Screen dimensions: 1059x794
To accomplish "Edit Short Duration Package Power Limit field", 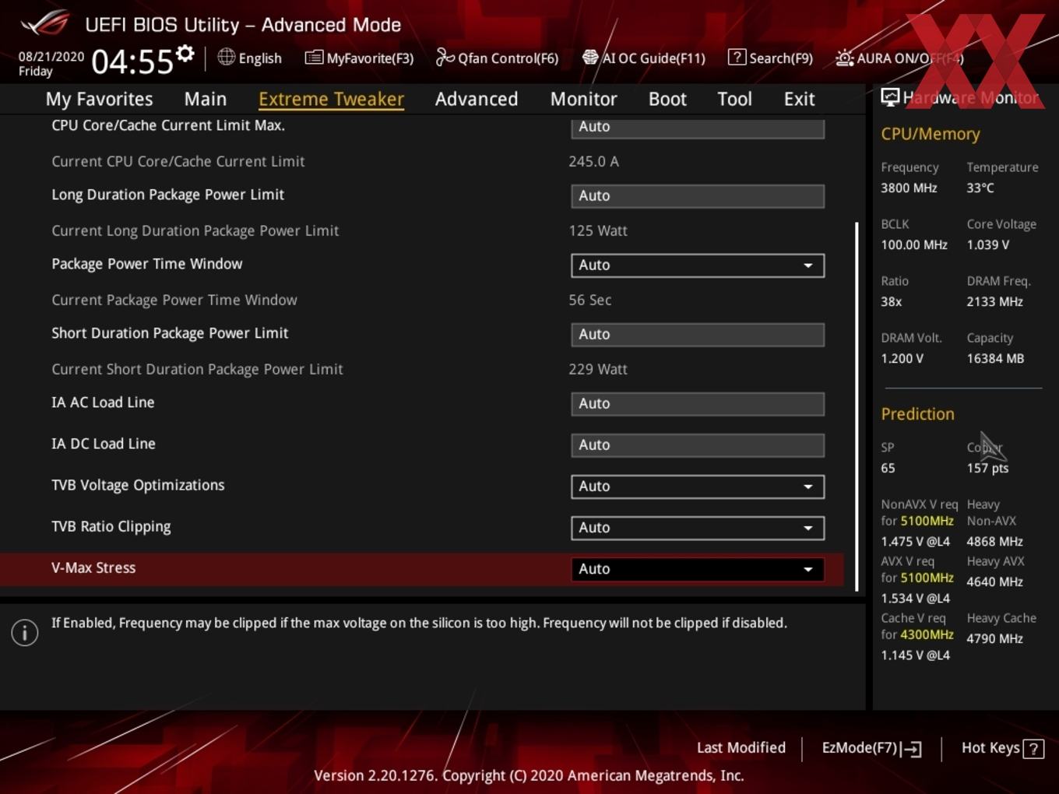I will pos(698,334).
